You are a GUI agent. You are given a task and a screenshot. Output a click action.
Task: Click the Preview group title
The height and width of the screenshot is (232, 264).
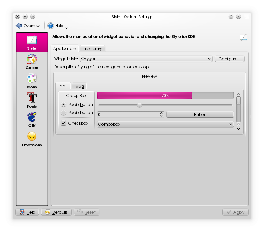point(149,76)
